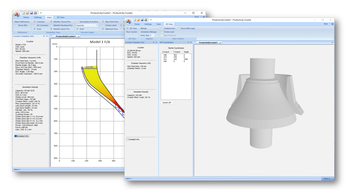This screenshot has height=193, width=347.
Task: Click the Print icon in left window toolbar
Action: coord(35,13)
